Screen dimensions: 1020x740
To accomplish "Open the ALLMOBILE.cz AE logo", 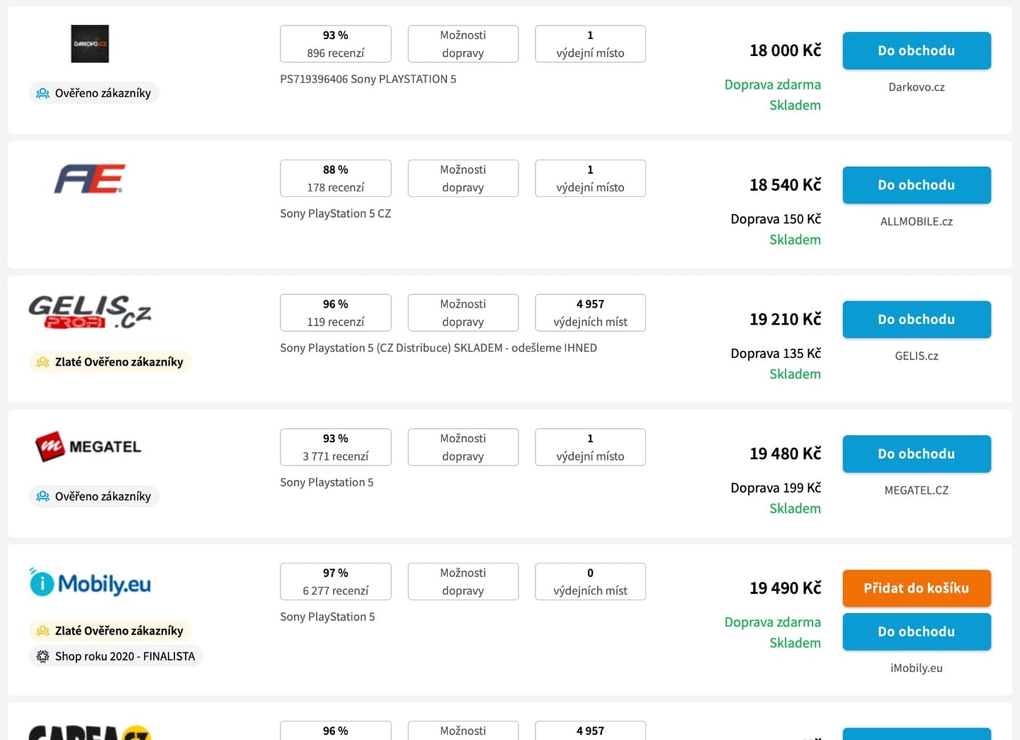I will tap(90, 179).
